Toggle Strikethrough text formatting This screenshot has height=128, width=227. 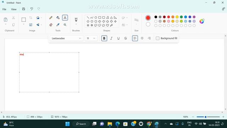click(x=126, y=38)
